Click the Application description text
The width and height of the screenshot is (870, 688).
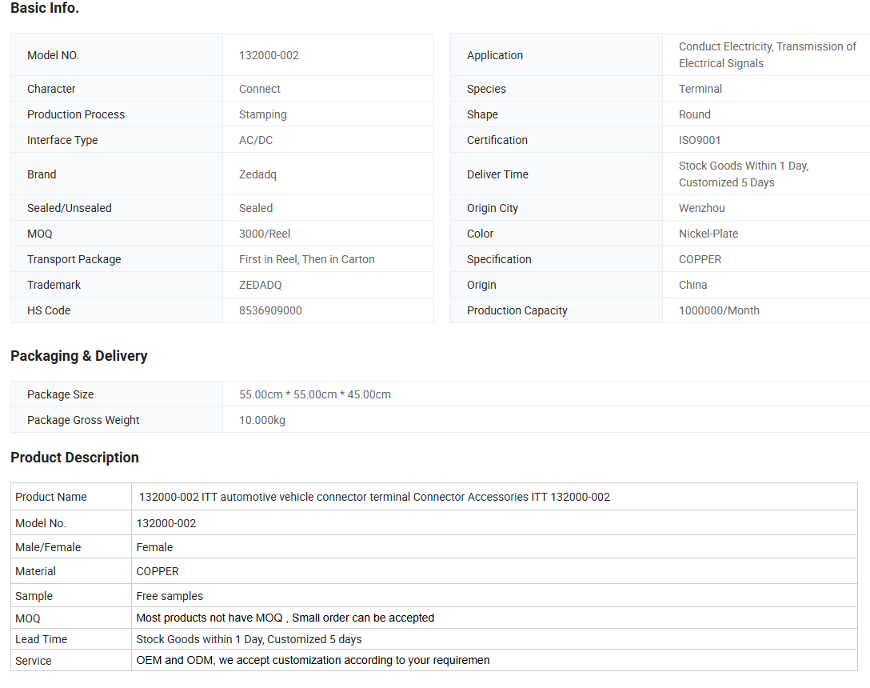pyautogui.click(x=767, y=55)
